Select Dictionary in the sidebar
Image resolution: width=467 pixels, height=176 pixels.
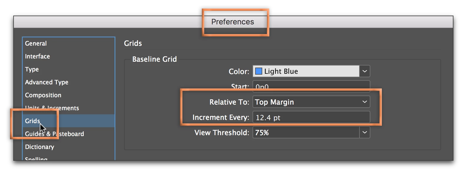39,147
